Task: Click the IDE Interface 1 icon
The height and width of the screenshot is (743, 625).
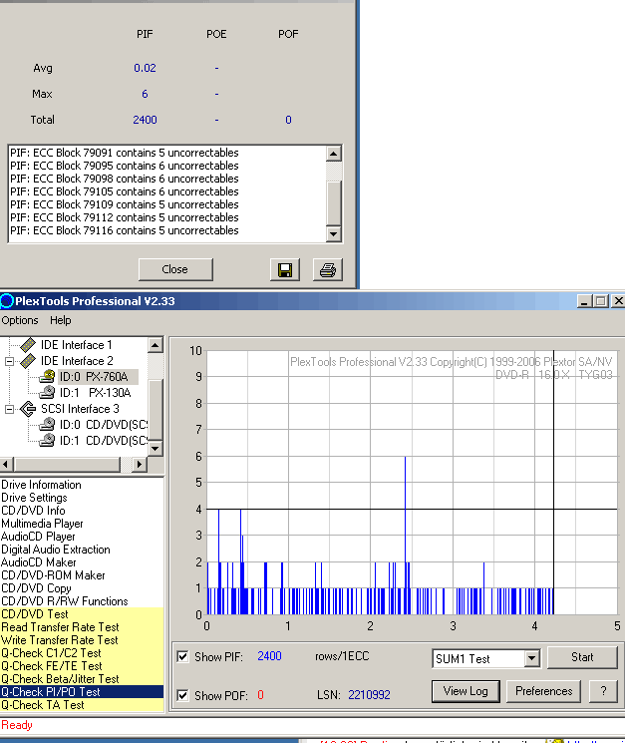Action: click(x=28, y=345)
